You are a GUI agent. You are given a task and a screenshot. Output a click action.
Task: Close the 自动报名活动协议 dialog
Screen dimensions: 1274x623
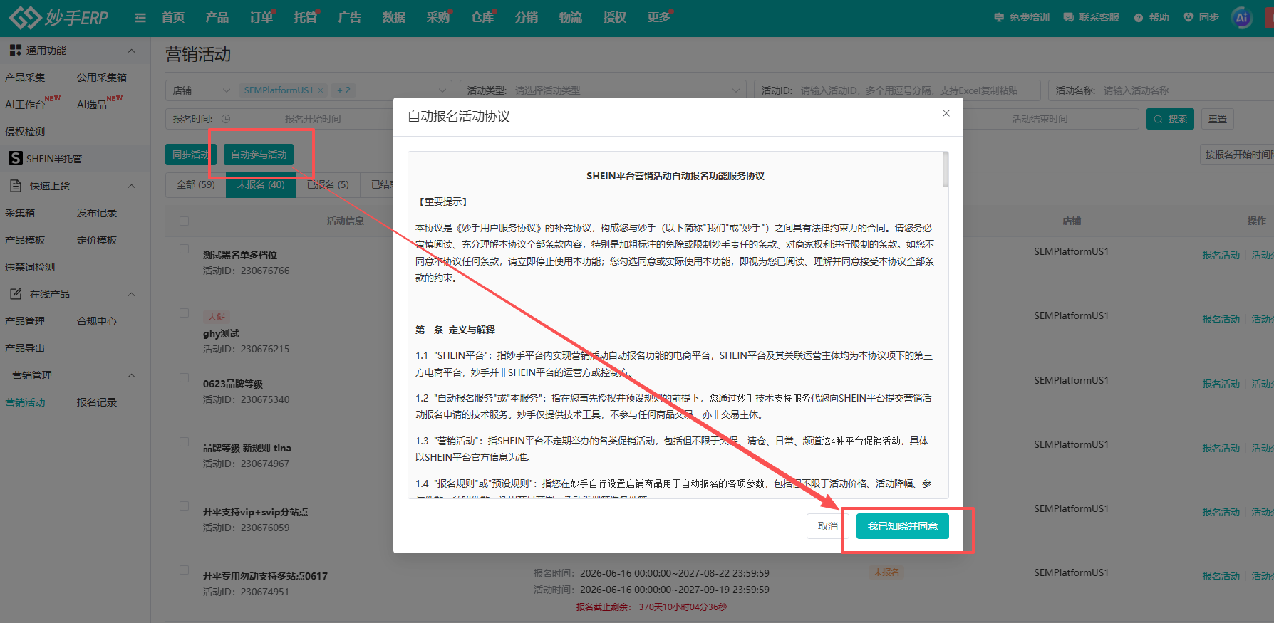(x=946, y=113)
